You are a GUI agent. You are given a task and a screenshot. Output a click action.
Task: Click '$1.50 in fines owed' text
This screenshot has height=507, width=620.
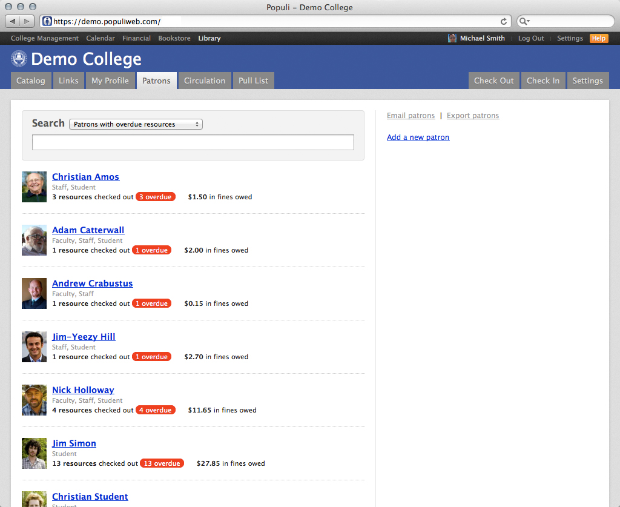click(x=220, y=197)
